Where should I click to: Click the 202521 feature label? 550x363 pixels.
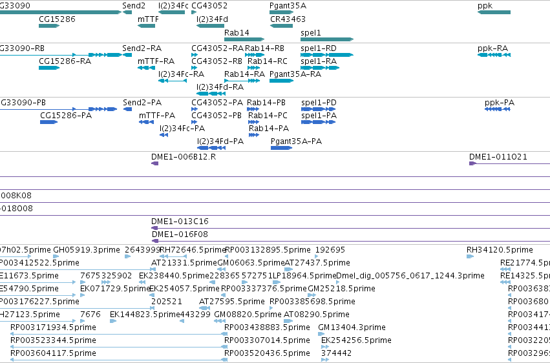coord(167,302)
